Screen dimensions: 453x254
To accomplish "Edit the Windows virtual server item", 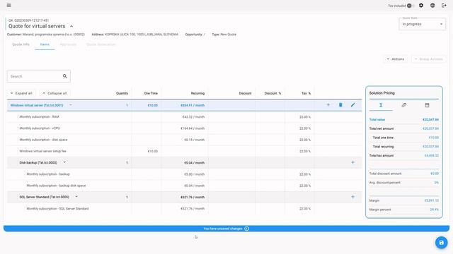I will (352, 105).
